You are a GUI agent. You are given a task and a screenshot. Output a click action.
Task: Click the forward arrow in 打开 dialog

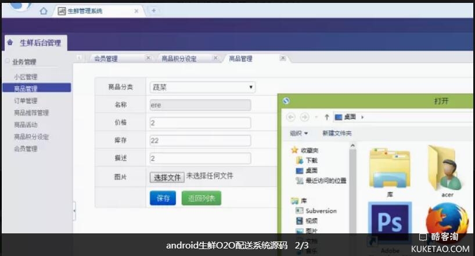pos(304,117)
